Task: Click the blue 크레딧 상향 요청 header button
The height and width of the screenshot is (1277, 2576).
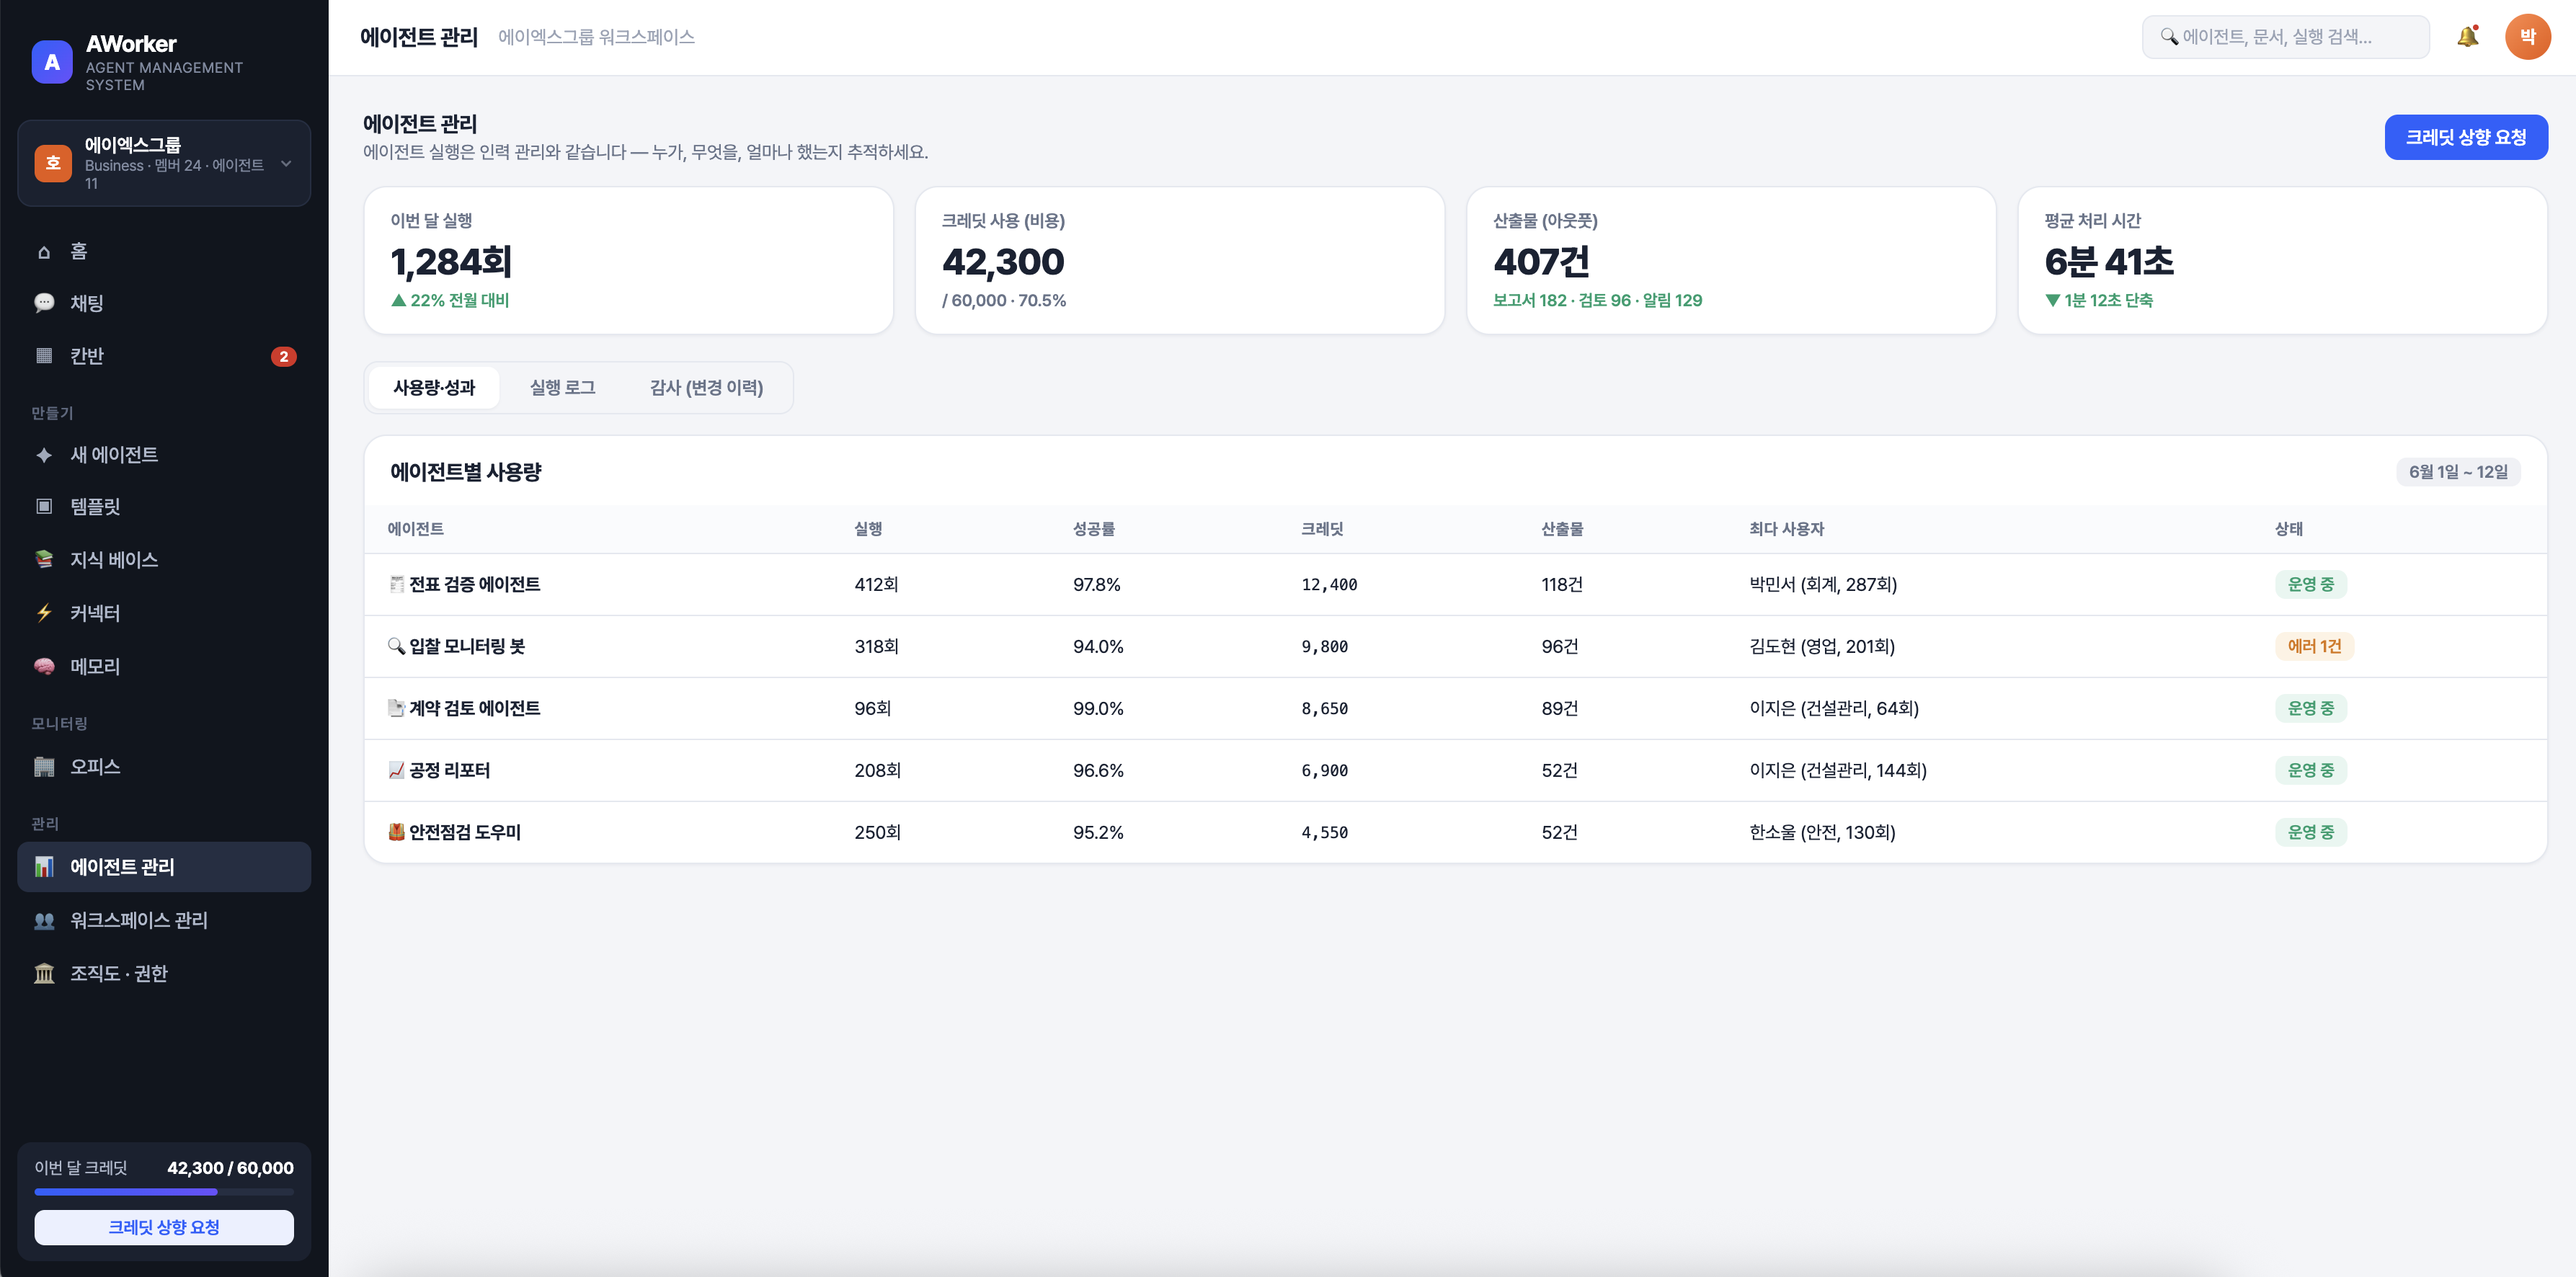Action: point(2466,138)
